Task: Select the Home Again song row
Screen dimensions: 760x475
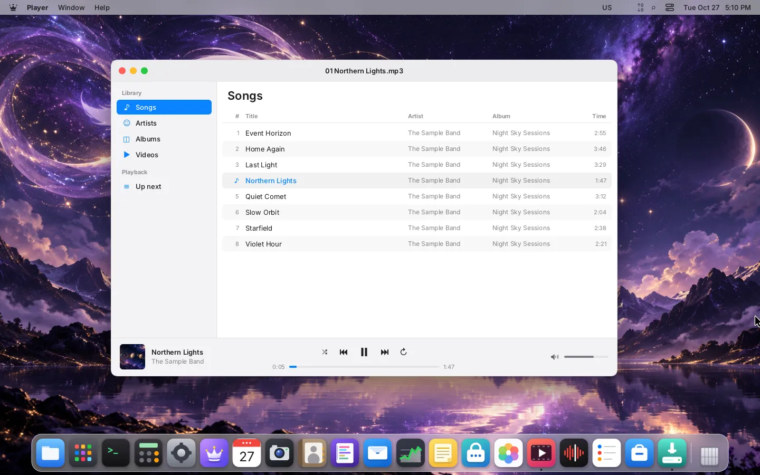Action: (417, 149)
